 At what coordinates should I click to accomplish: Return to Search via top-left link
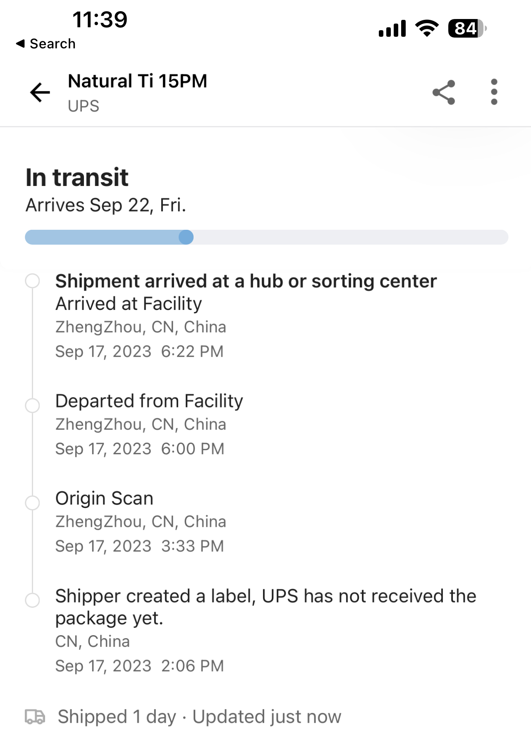[45, 43]
